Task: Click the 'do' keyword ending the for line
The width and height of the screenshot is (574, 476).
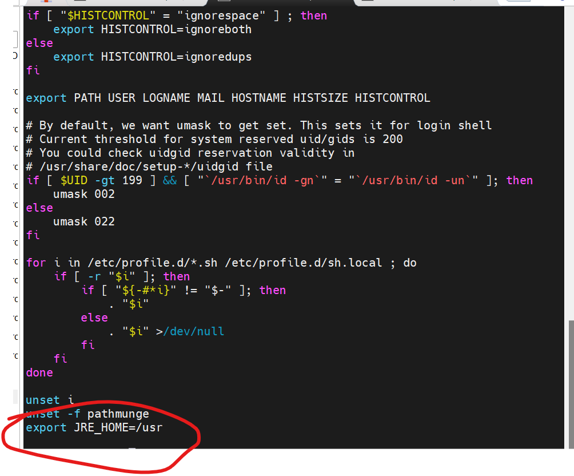Action: point(410,263)
